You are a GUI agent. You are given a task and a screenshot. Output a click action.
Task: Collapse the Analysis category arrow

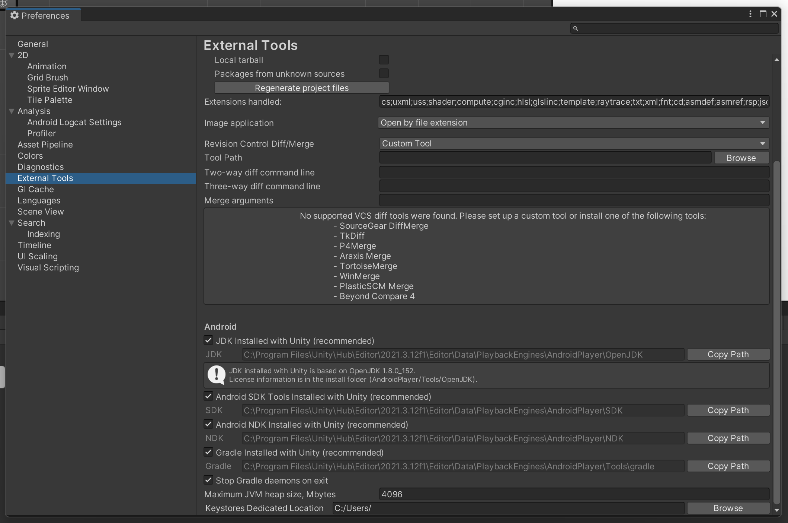pos(12,111)
